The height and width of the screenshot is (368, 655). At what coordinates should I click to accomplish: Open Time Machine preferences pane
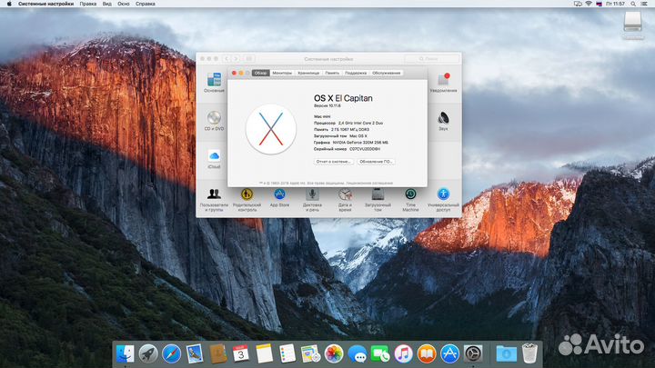click(x=410, y=200)
